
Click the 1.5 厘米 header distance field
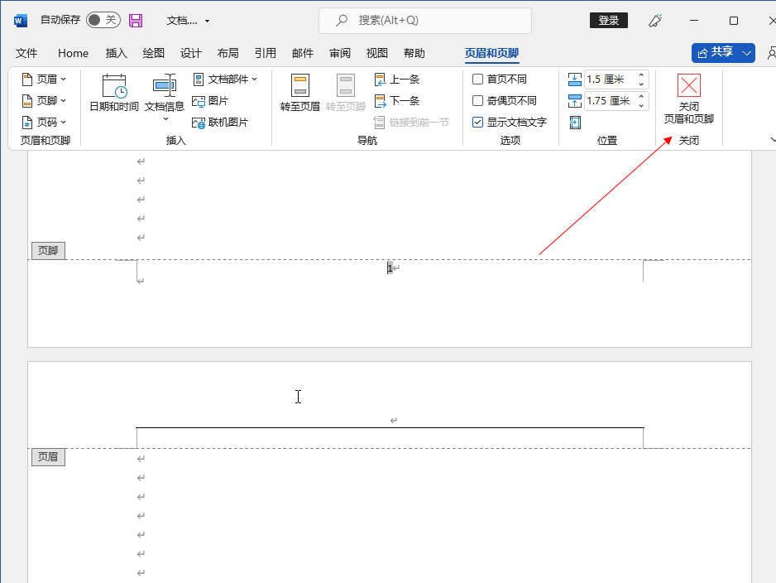pyautogui.click(x=609, y=79)
